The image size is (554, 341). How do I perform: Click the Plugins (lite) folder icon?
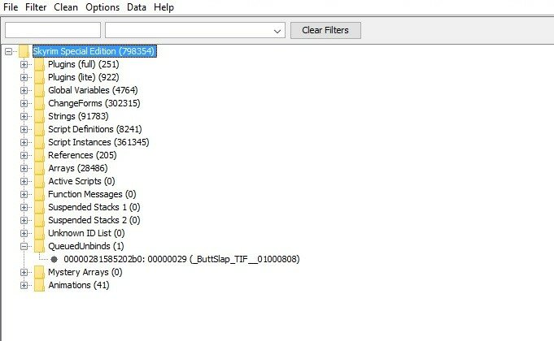tap(39, 78)
